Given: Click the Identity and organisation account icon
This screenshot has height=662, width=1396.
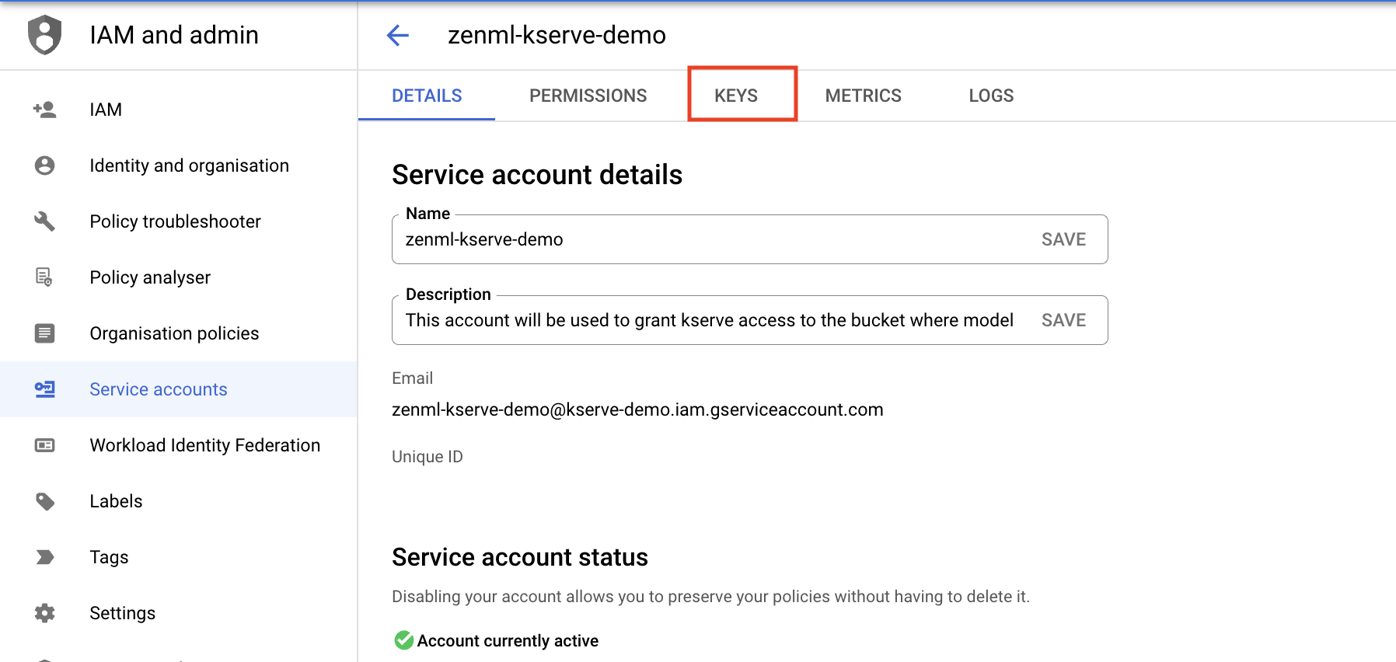Looking at the screenshot, I should coord(44,165).
